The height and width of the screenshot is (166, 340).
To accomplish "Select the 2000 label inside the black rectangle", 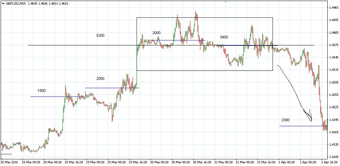I will click(156, 33).
